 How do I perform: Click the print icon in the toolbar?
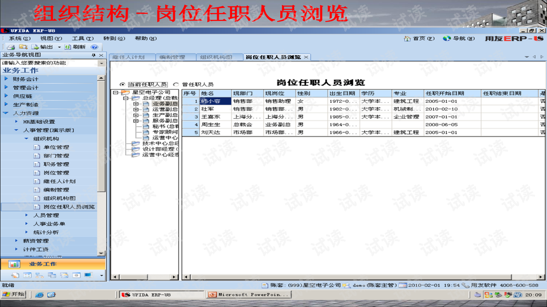[x=11, y=47]
